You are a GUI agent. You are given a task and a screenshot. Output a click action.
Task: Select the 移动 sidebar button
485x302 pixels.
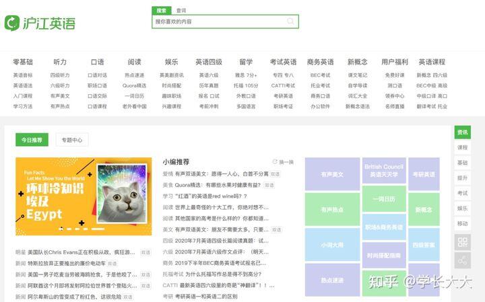point(462,223)
